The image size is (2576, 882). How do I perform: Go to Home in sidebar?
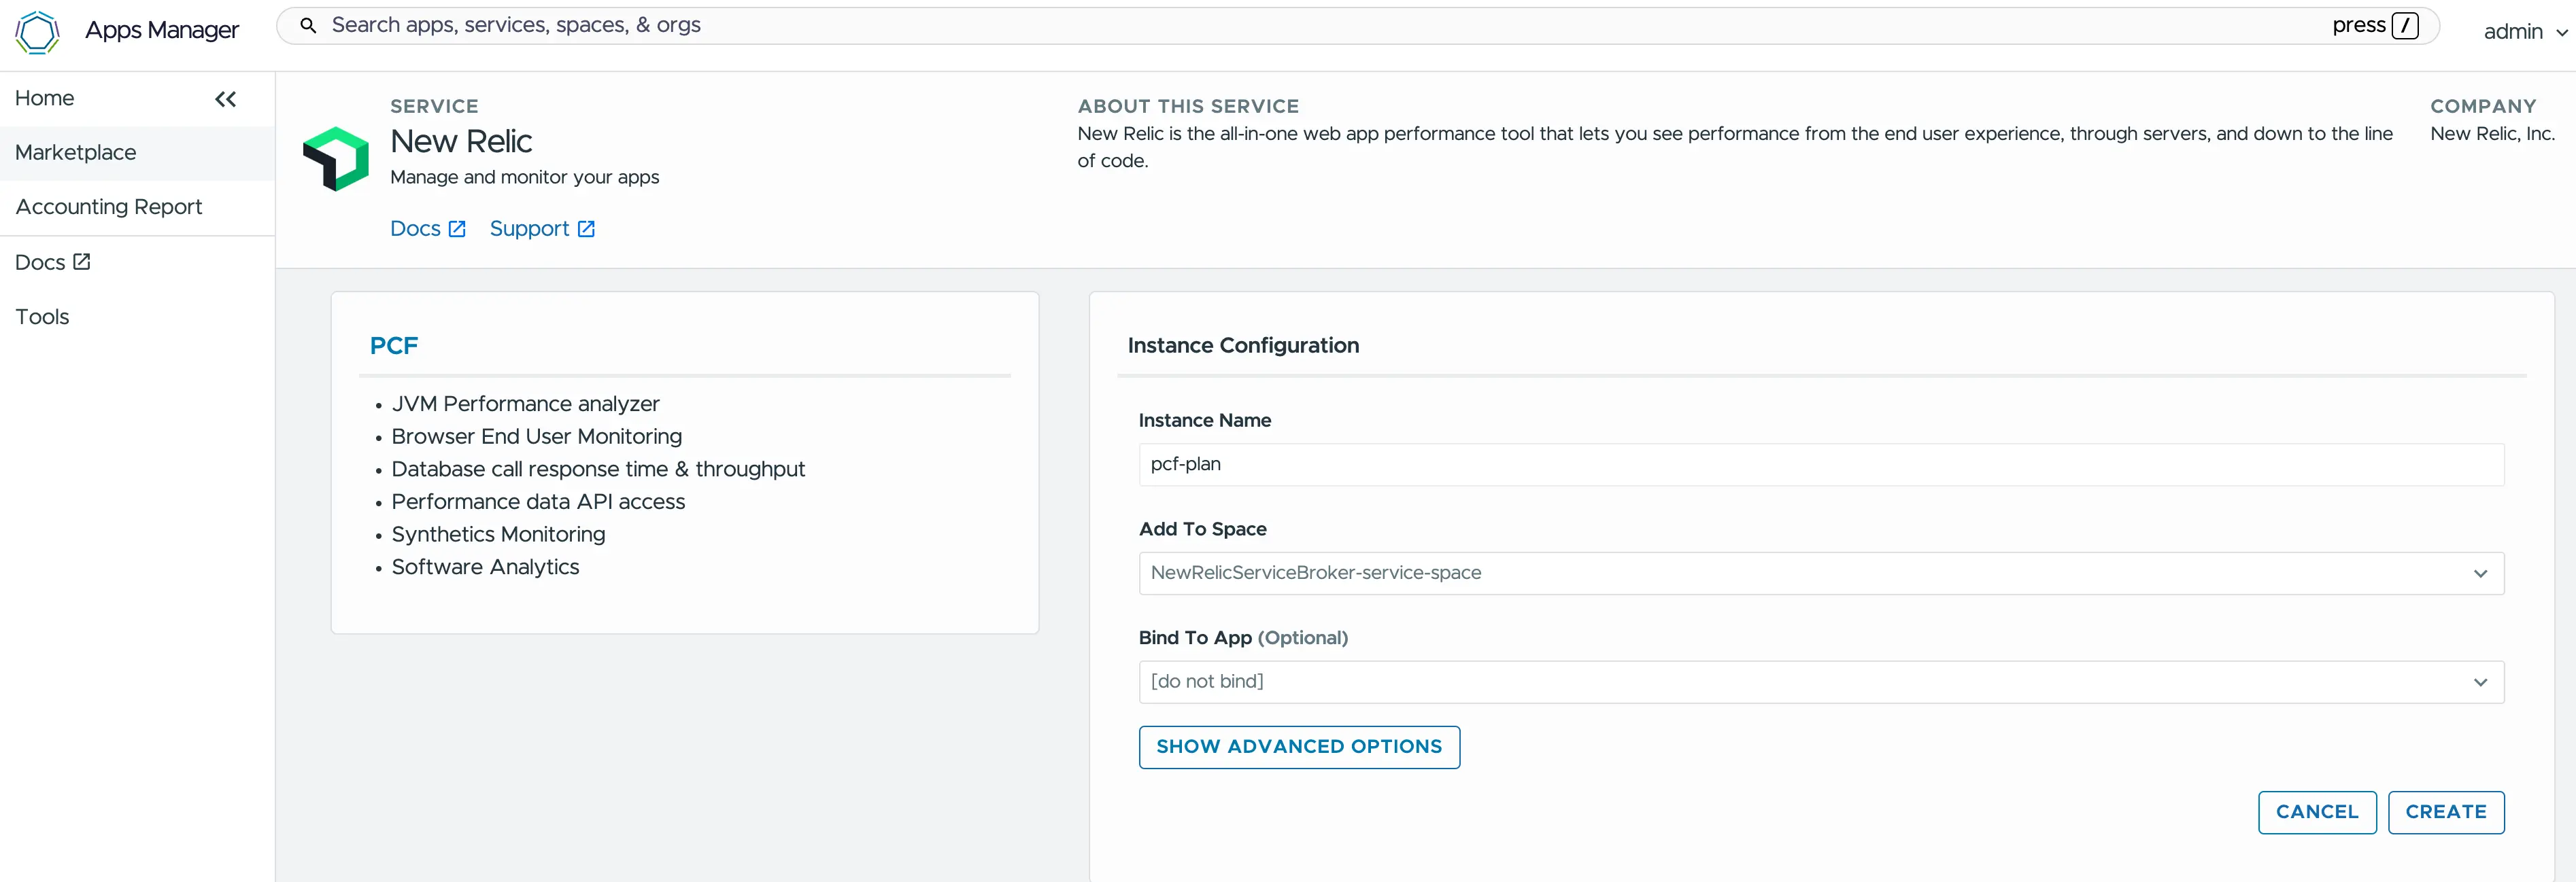pos(45,98)
